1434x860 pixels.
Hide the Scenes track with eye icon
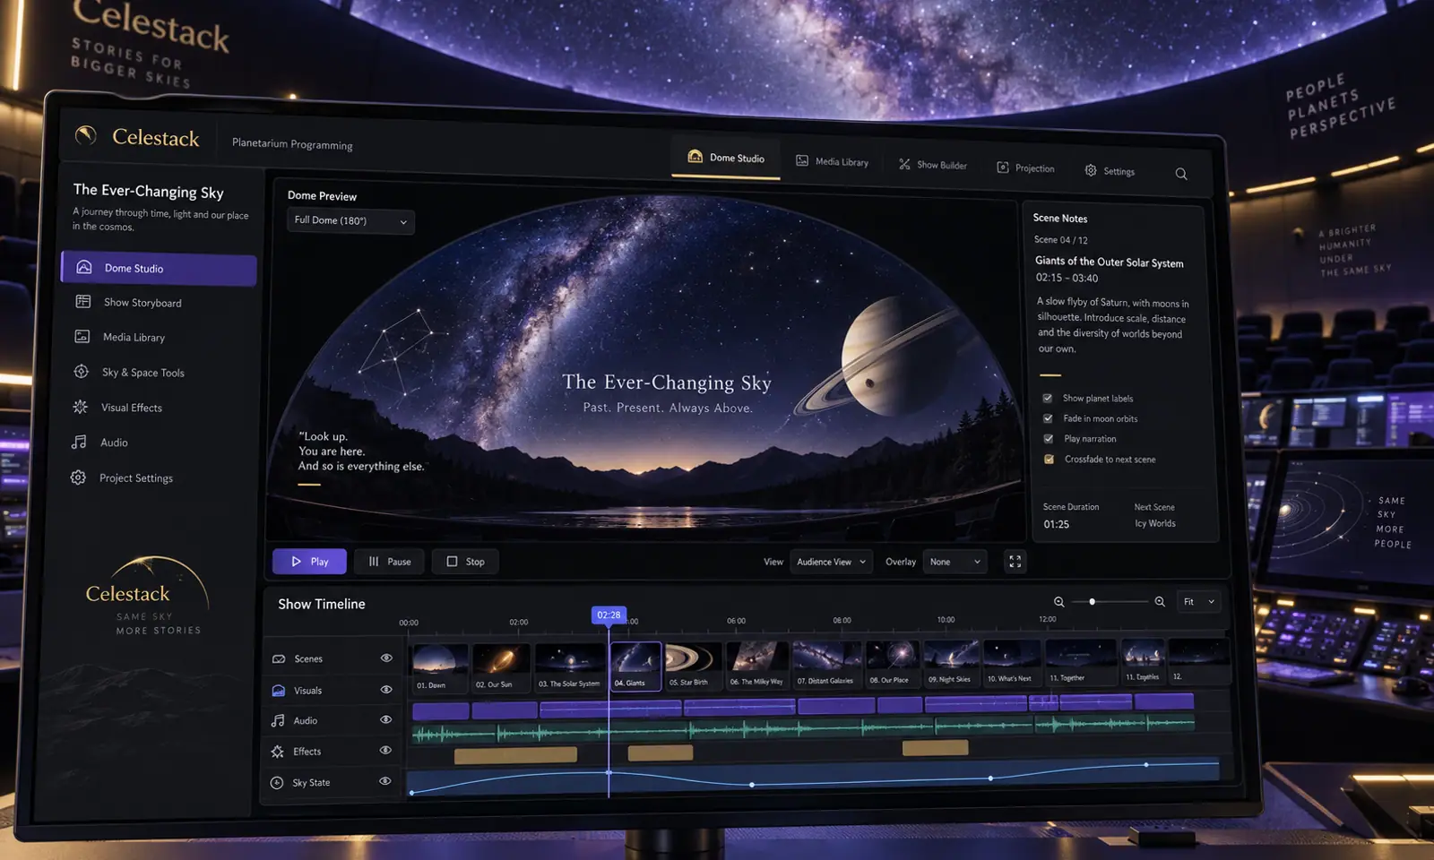pyautogui.click(x=386, y=658)
